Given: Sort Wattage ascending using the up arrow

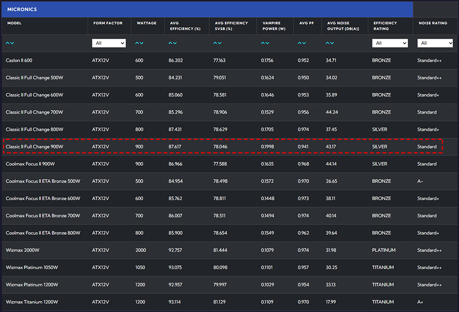Looking at the screenshot, I should (x=137, y=43).
